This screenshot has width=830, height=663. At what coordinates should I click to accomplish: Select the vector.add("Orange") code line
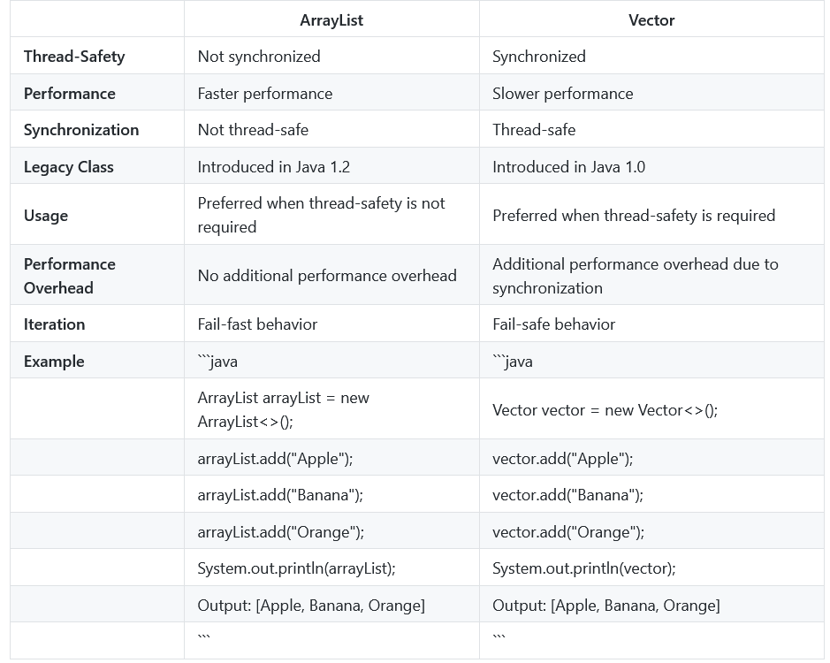[568, 531]
